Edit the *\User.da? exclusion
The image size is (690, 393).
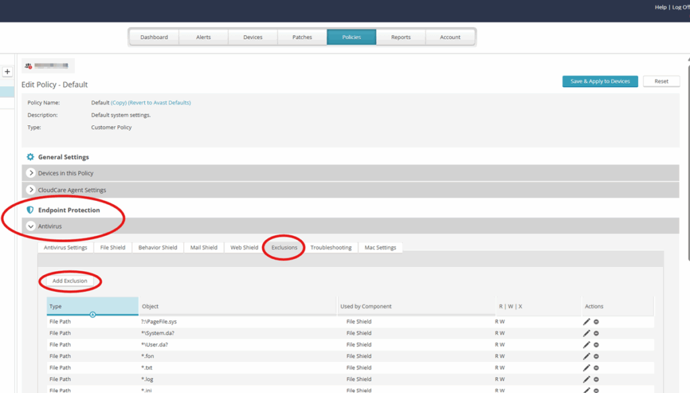tap(587, 344)
